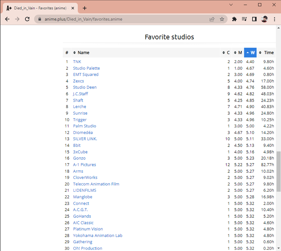Image resolution: width=281 pixels, height=251 pixels.
Task: Open the Oh! Production link
Action: (x=87, y=248)
